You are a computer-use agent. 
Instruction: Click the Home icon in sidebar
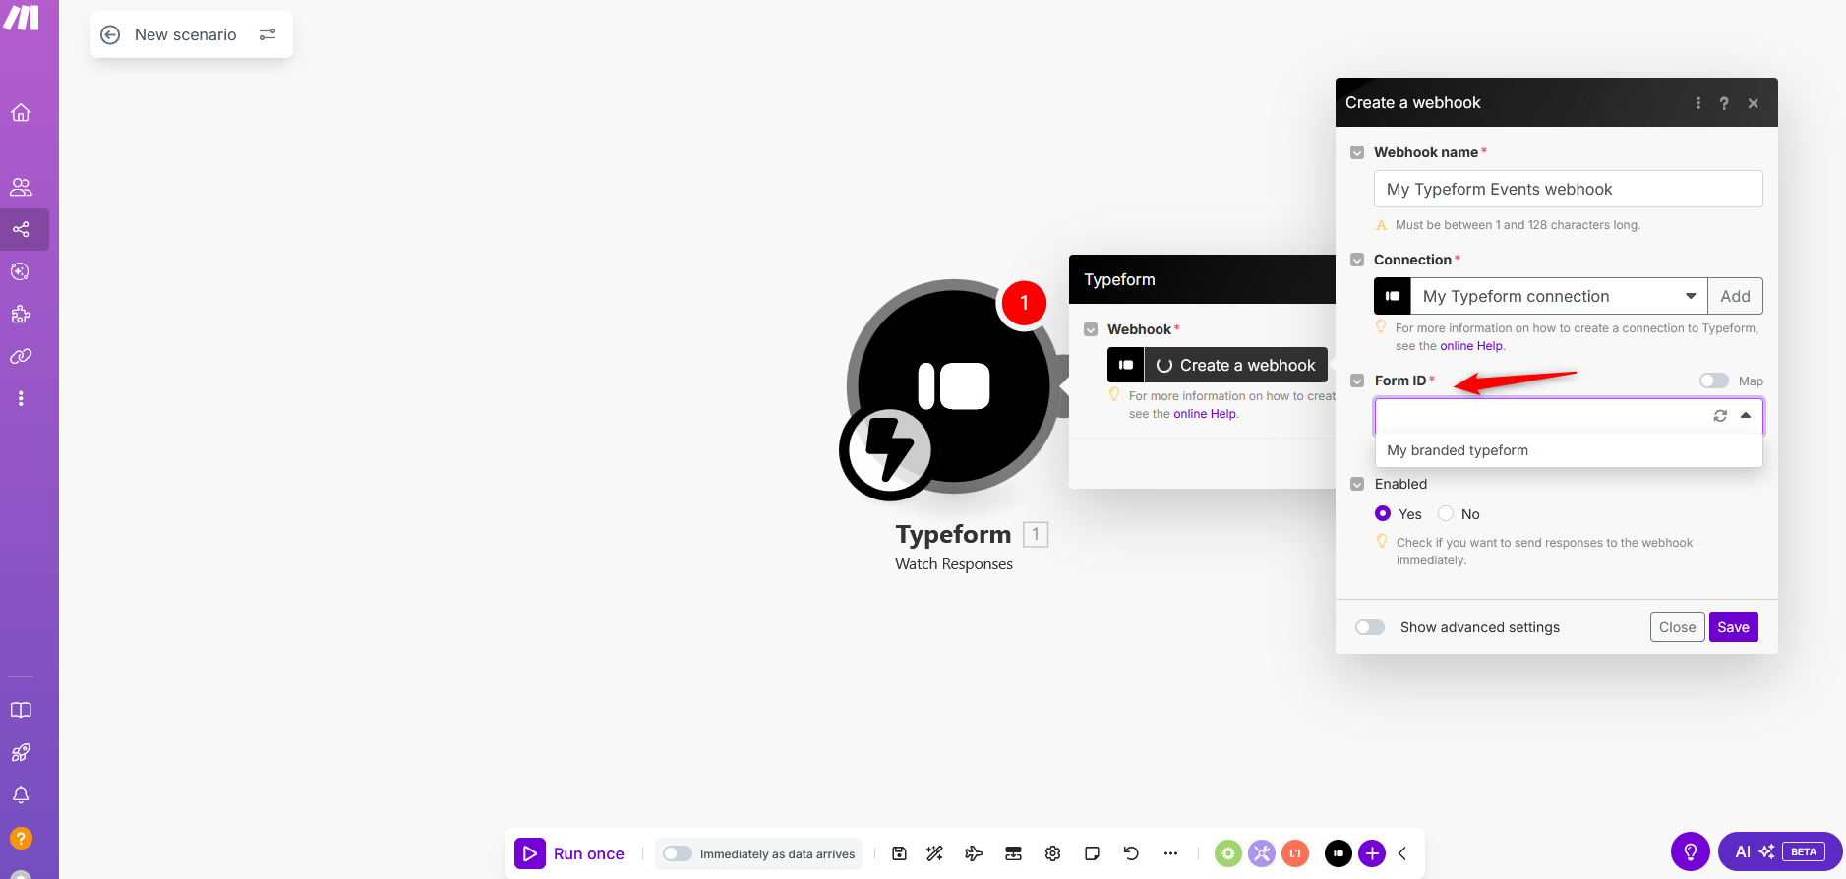point(21,113)
